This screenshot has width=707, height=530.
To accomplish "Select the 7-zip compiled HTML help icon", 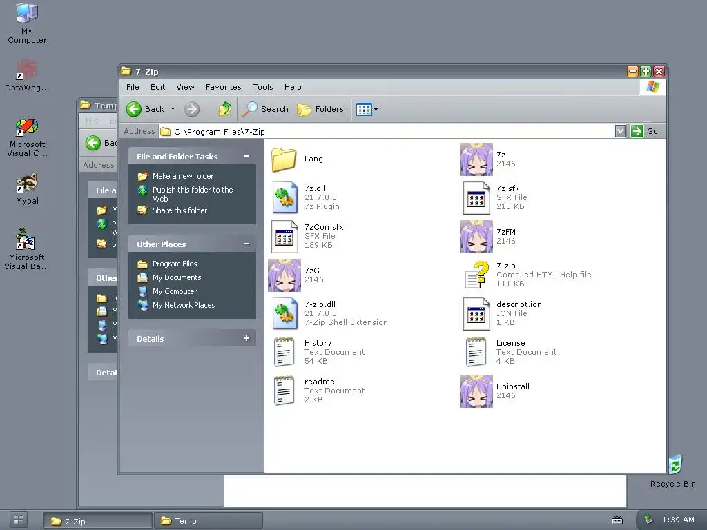I will coord(476,275).
